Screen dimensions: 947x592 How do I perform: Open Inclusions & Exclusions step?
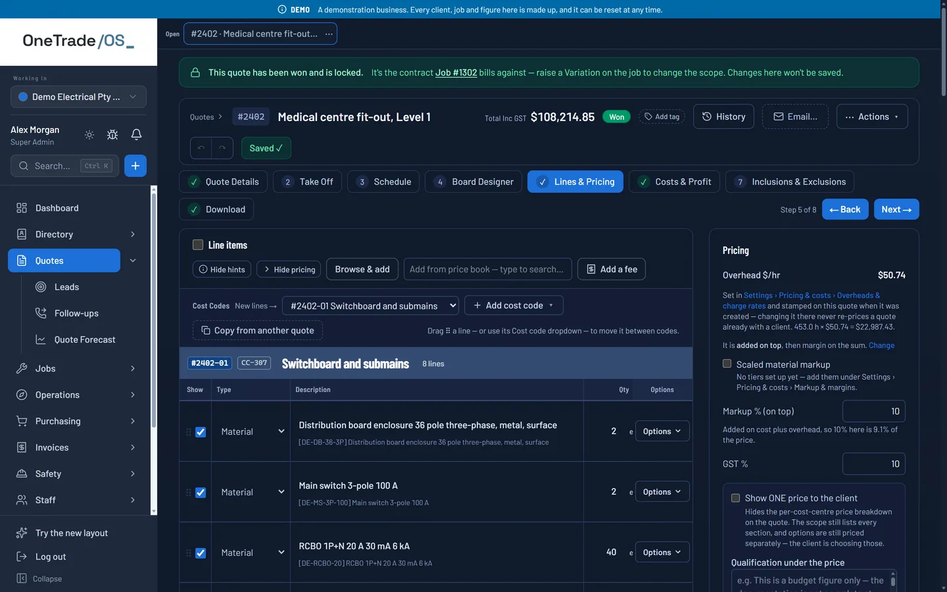(790, 182)
